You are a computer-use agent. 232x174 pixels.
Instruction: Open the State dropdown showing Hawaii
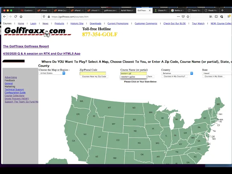click(x=217, y=73)
